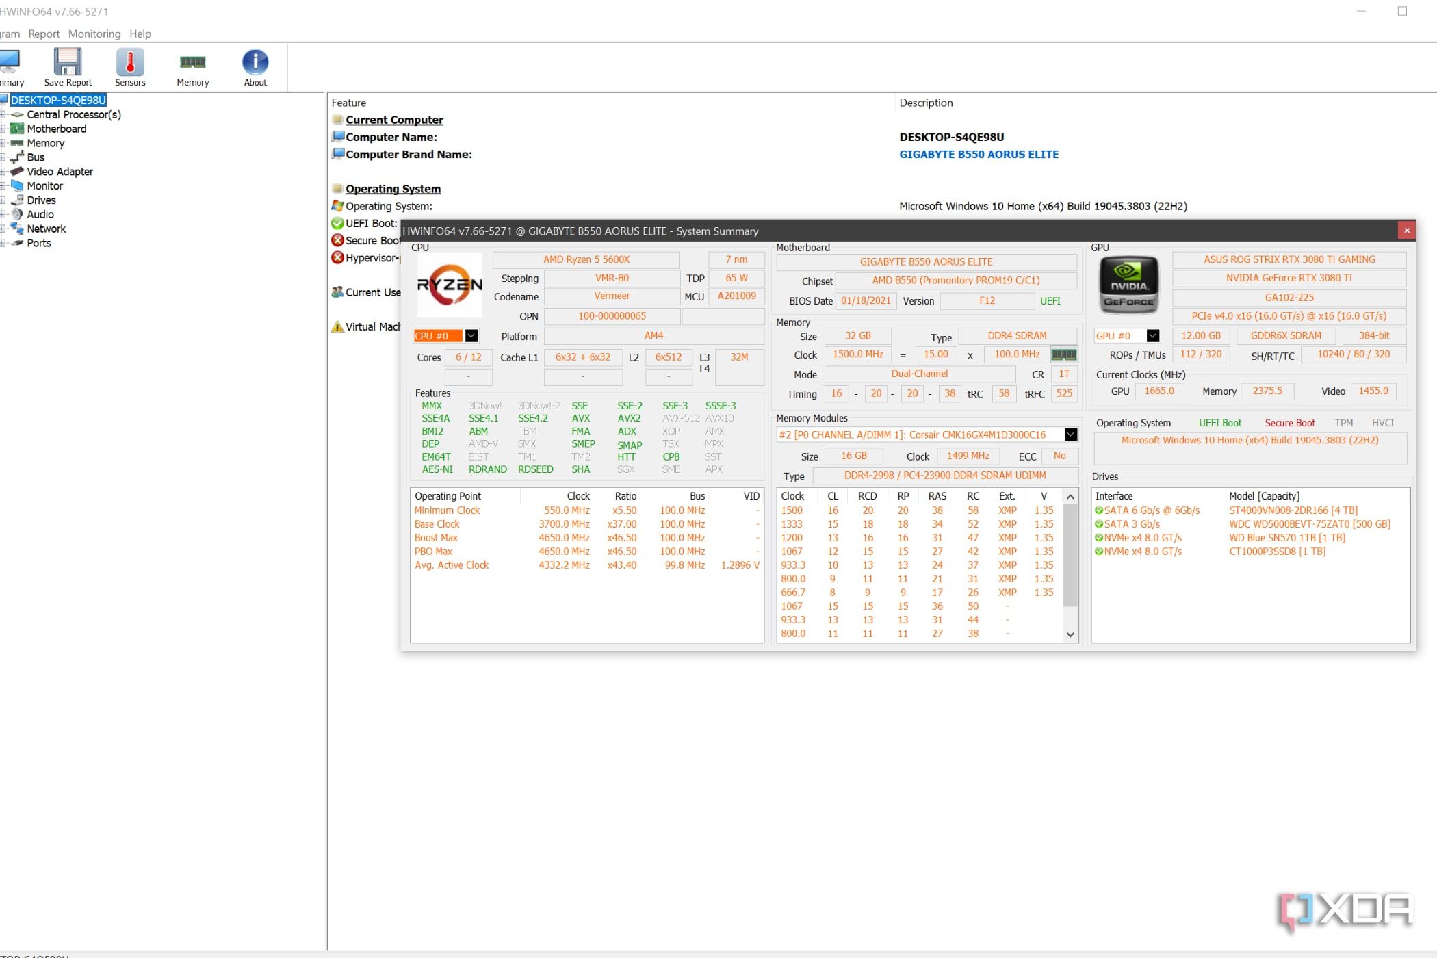Viewport: 1437px width, 958px height.
Task: Open the CPU #0 selector dropdown
Action: [x=471, y=336]
